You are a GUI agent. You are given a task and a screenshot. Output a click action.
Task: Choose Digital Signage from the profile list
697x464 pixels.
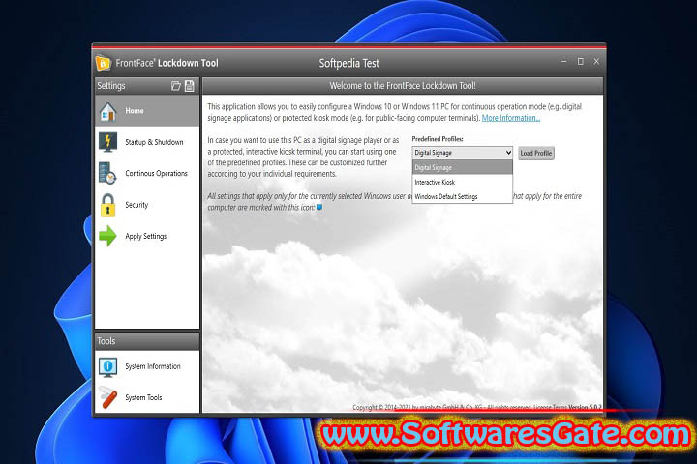[x=463, y=167]
